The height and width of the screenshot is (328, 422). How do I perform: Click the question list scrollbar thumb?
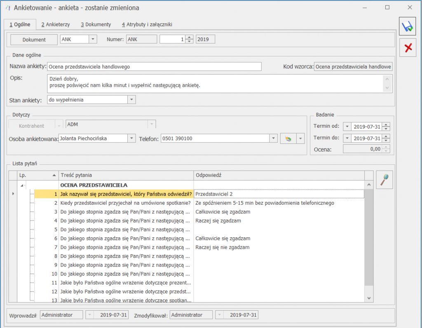point(369,237)
